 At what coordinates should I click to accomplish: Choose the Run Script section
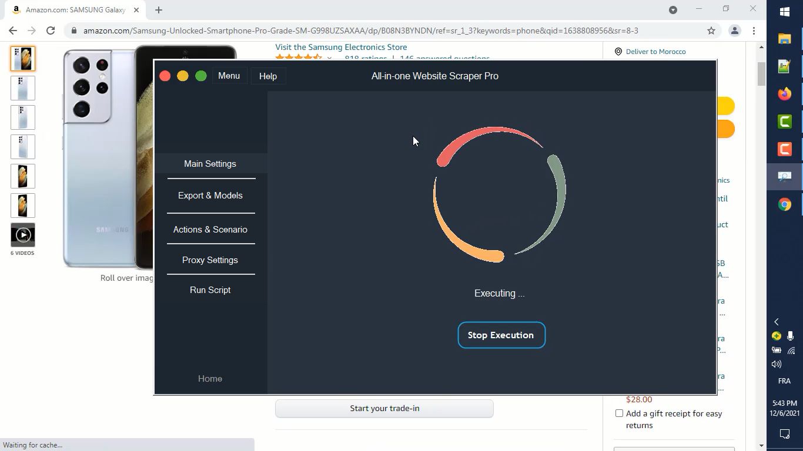click(210, 290)
